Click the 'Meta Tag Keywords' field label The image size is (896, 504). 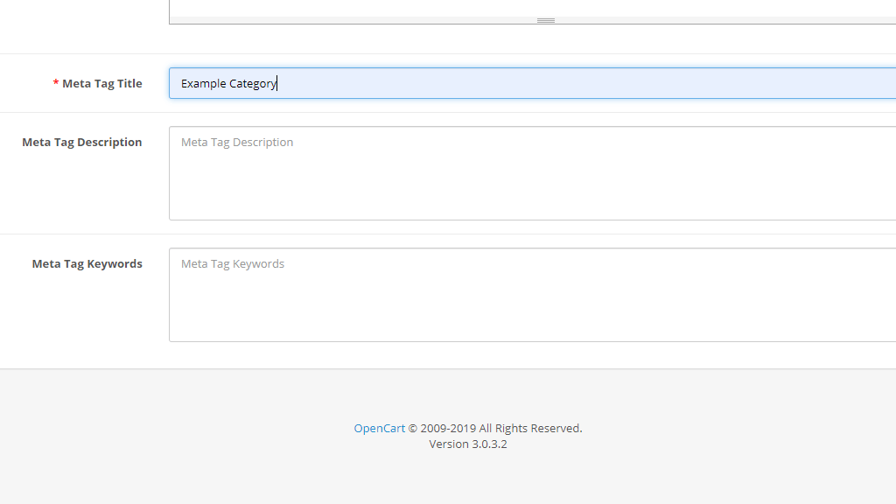87,263
